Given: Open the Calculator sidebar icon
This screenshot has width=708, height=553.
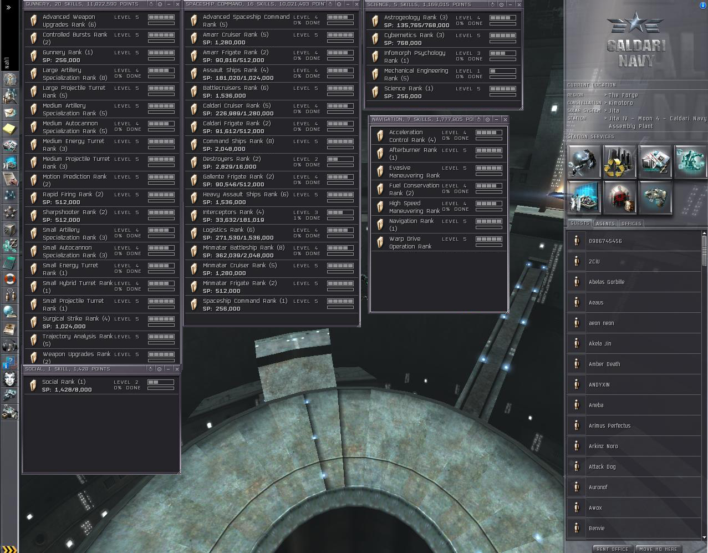Looking at the screenshot, I should pyautogui.click(x=9, y=262).
